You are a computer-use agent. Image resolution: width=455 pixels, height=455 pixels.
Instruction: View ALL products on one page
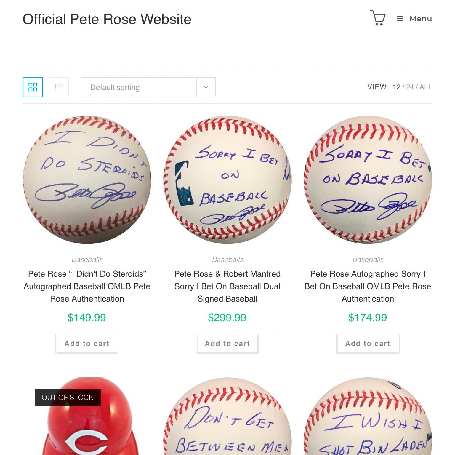[x=426, y=87]
